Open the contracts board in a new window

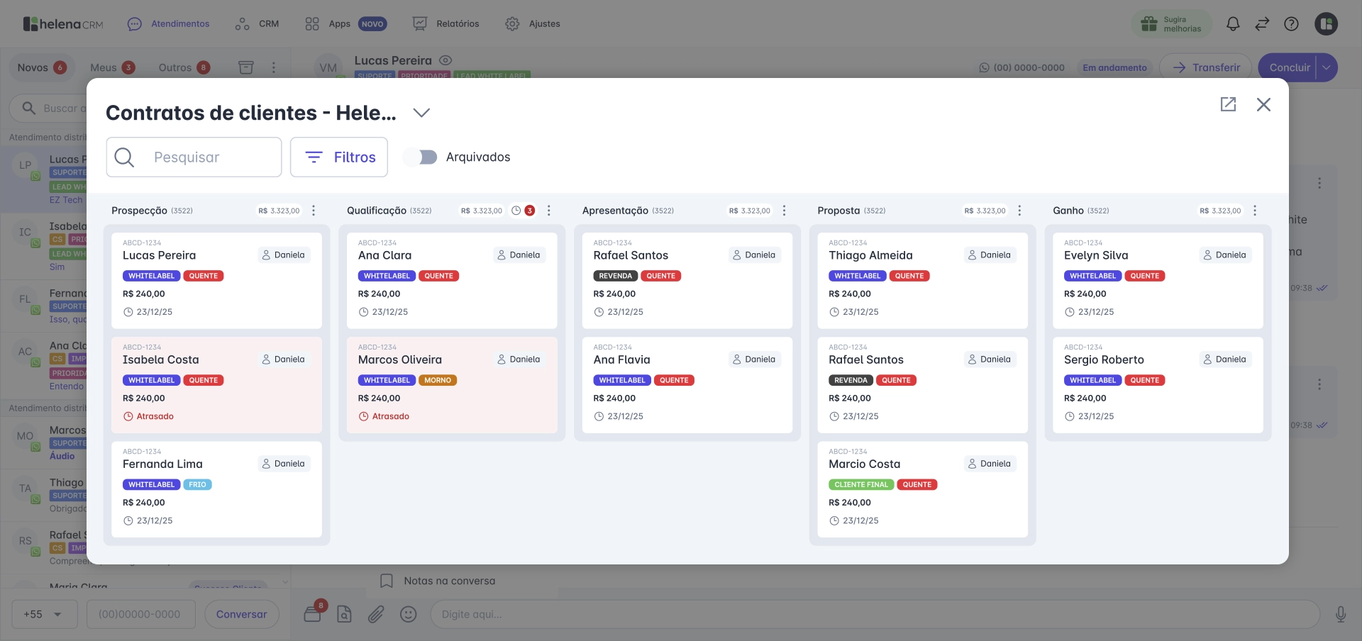click(x=1229, y=104)
